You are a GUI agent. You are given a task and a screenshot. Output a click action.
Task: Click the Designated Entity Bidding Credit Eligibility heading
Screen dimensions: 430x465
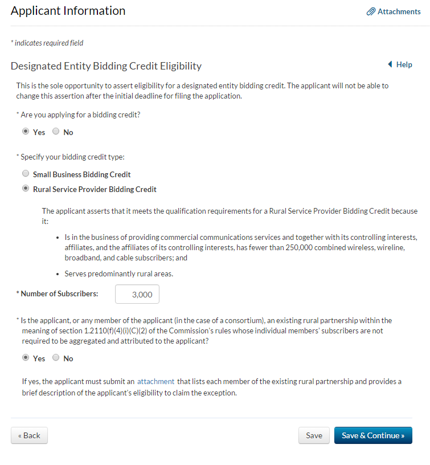tap(106, 66)
